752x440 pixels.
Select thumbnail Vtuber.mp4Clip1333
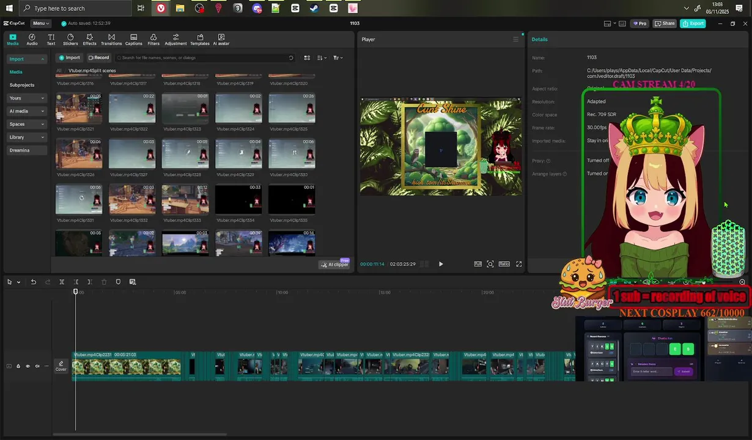[x=185, y=199]
